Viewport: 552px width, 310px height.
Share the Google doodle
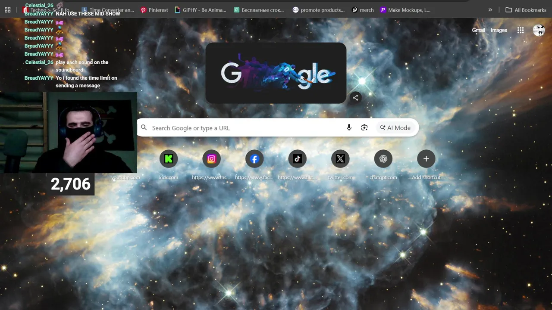pyautogui.click(x=355, y=98)
